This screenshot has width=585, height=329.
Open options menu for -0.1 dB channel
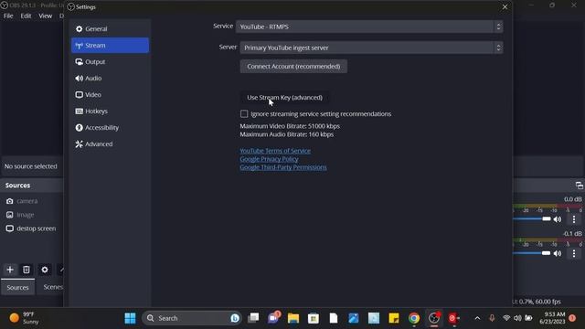[574, 254]
